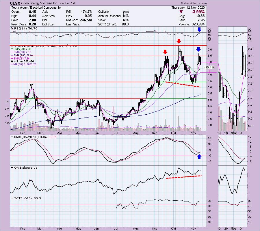Click the Orion Energy Systems Inc. company name
This screenshot has height=231, width=260.
(40, 3)
